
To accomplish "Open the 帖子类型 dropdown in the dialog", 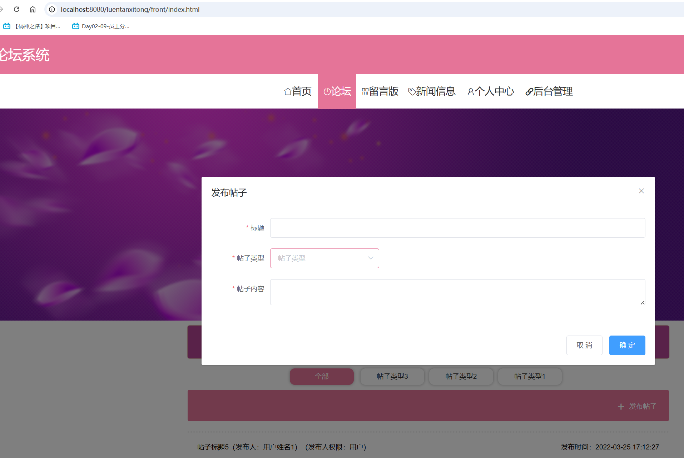I will coord(324,258).
